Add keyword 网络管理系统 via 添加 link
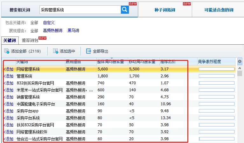Screen dimensions: 244x143 (9, 69)
